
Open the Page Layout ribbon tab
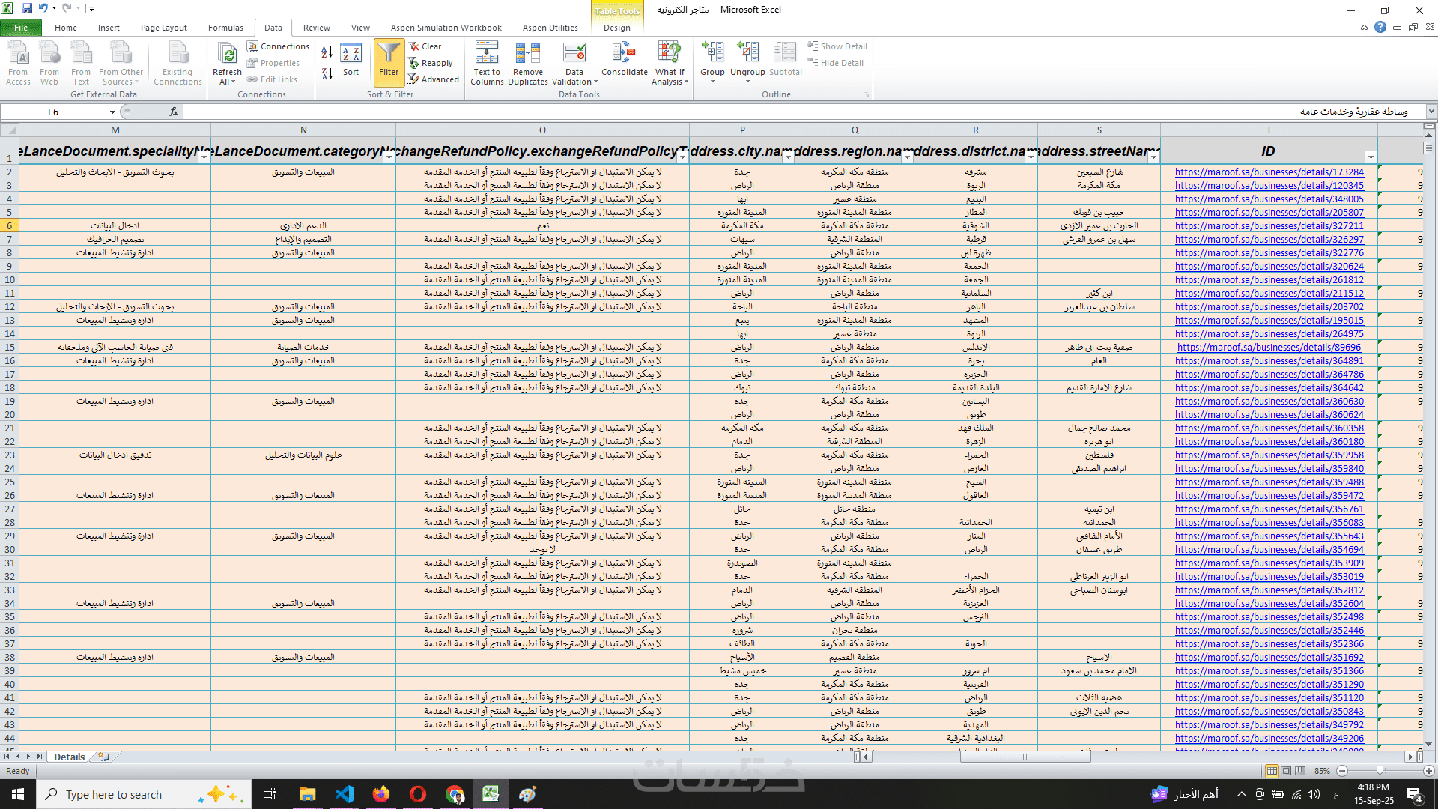(x=163, y=28)
